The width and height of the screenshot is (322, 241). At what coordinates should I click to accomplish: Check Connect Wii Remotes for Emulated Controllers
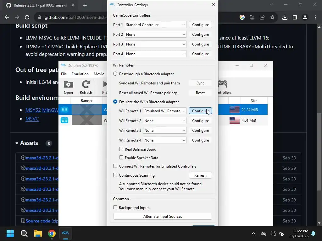(x=115, y=166)
